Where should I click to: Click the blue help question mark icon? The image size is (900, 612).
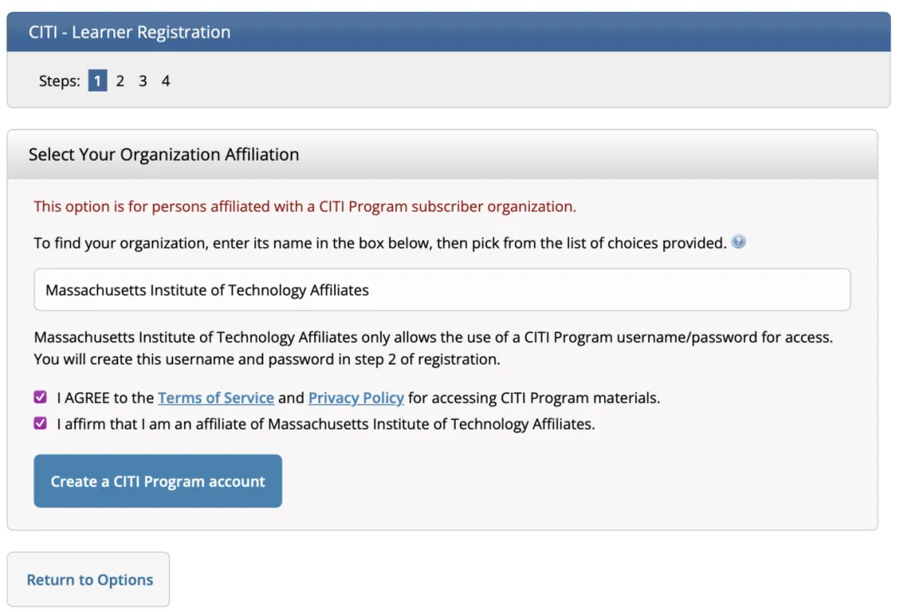738,241
